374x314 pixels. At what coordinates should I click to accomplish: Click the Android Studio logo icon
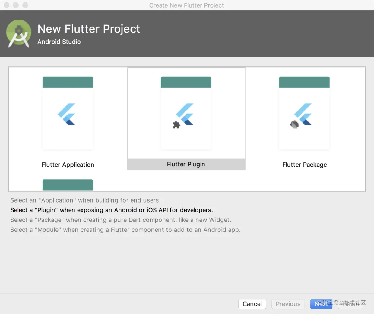[19, 34]
